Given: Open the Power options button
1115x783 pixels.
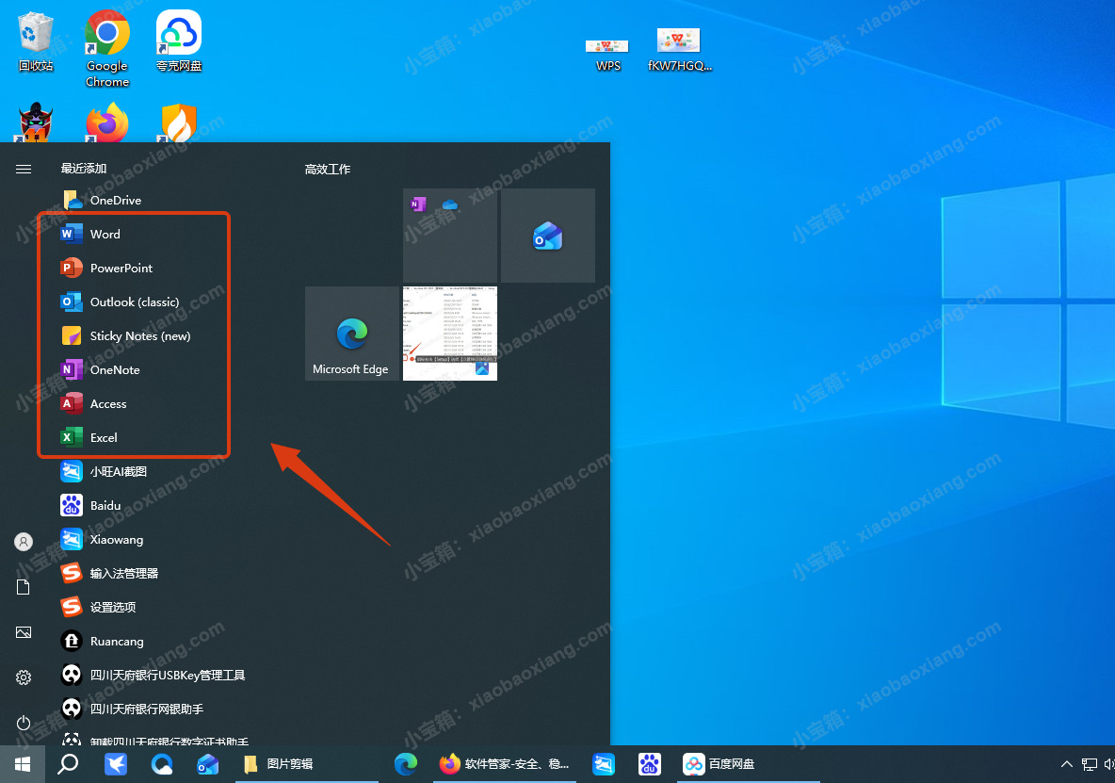Looking at the screenshot, I should (x=24, y=723).
